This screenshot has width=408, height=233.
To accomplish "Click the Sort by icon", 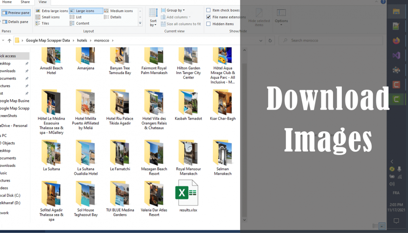I will [x=153, y=17].
